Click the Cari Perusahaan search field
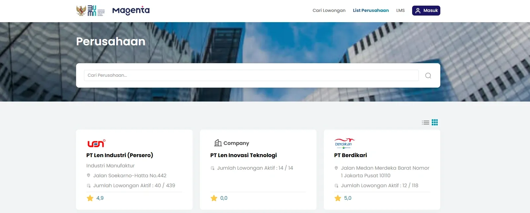The height and width of the screenshot is (213, 530). (251, 75)
